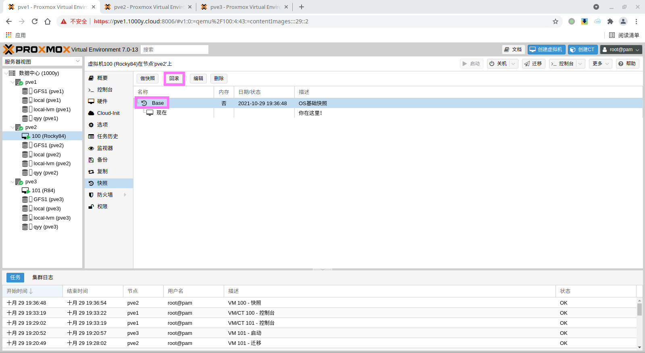
Task: Open the 硬件 (hardware) panel
Action: 102,102
